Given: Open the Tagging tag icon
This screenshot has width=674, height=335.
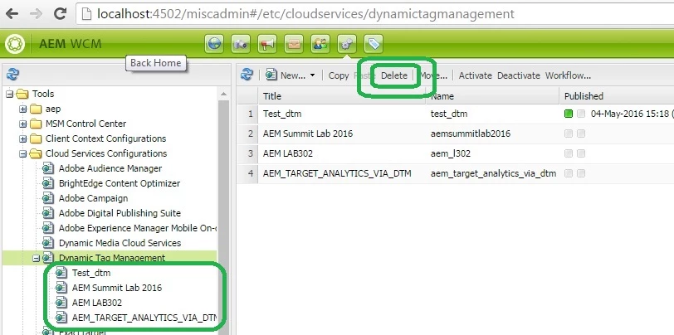Looking at the screenshot, I should pyautogui.click(x=374, y=44).
